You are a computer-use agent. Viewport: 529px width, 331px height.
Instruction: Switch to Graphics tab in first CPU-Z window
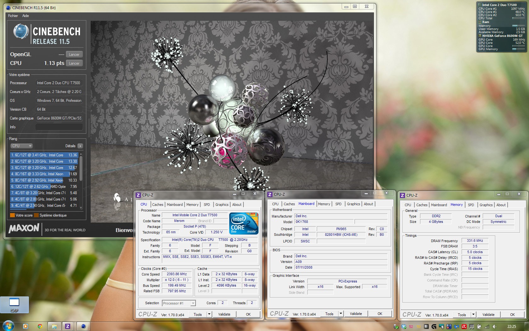(222, 205)
